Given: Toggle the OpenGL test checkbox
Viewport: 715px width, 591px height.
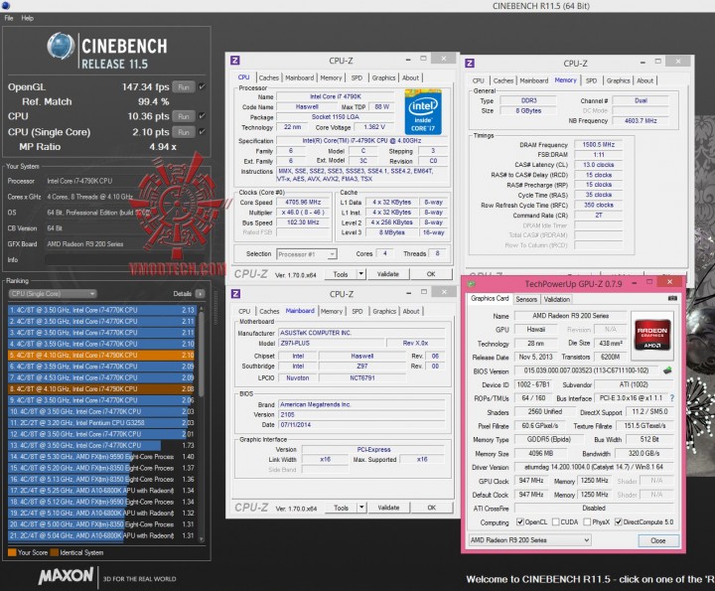Looking at the screenshot, I should pos(202,86).
